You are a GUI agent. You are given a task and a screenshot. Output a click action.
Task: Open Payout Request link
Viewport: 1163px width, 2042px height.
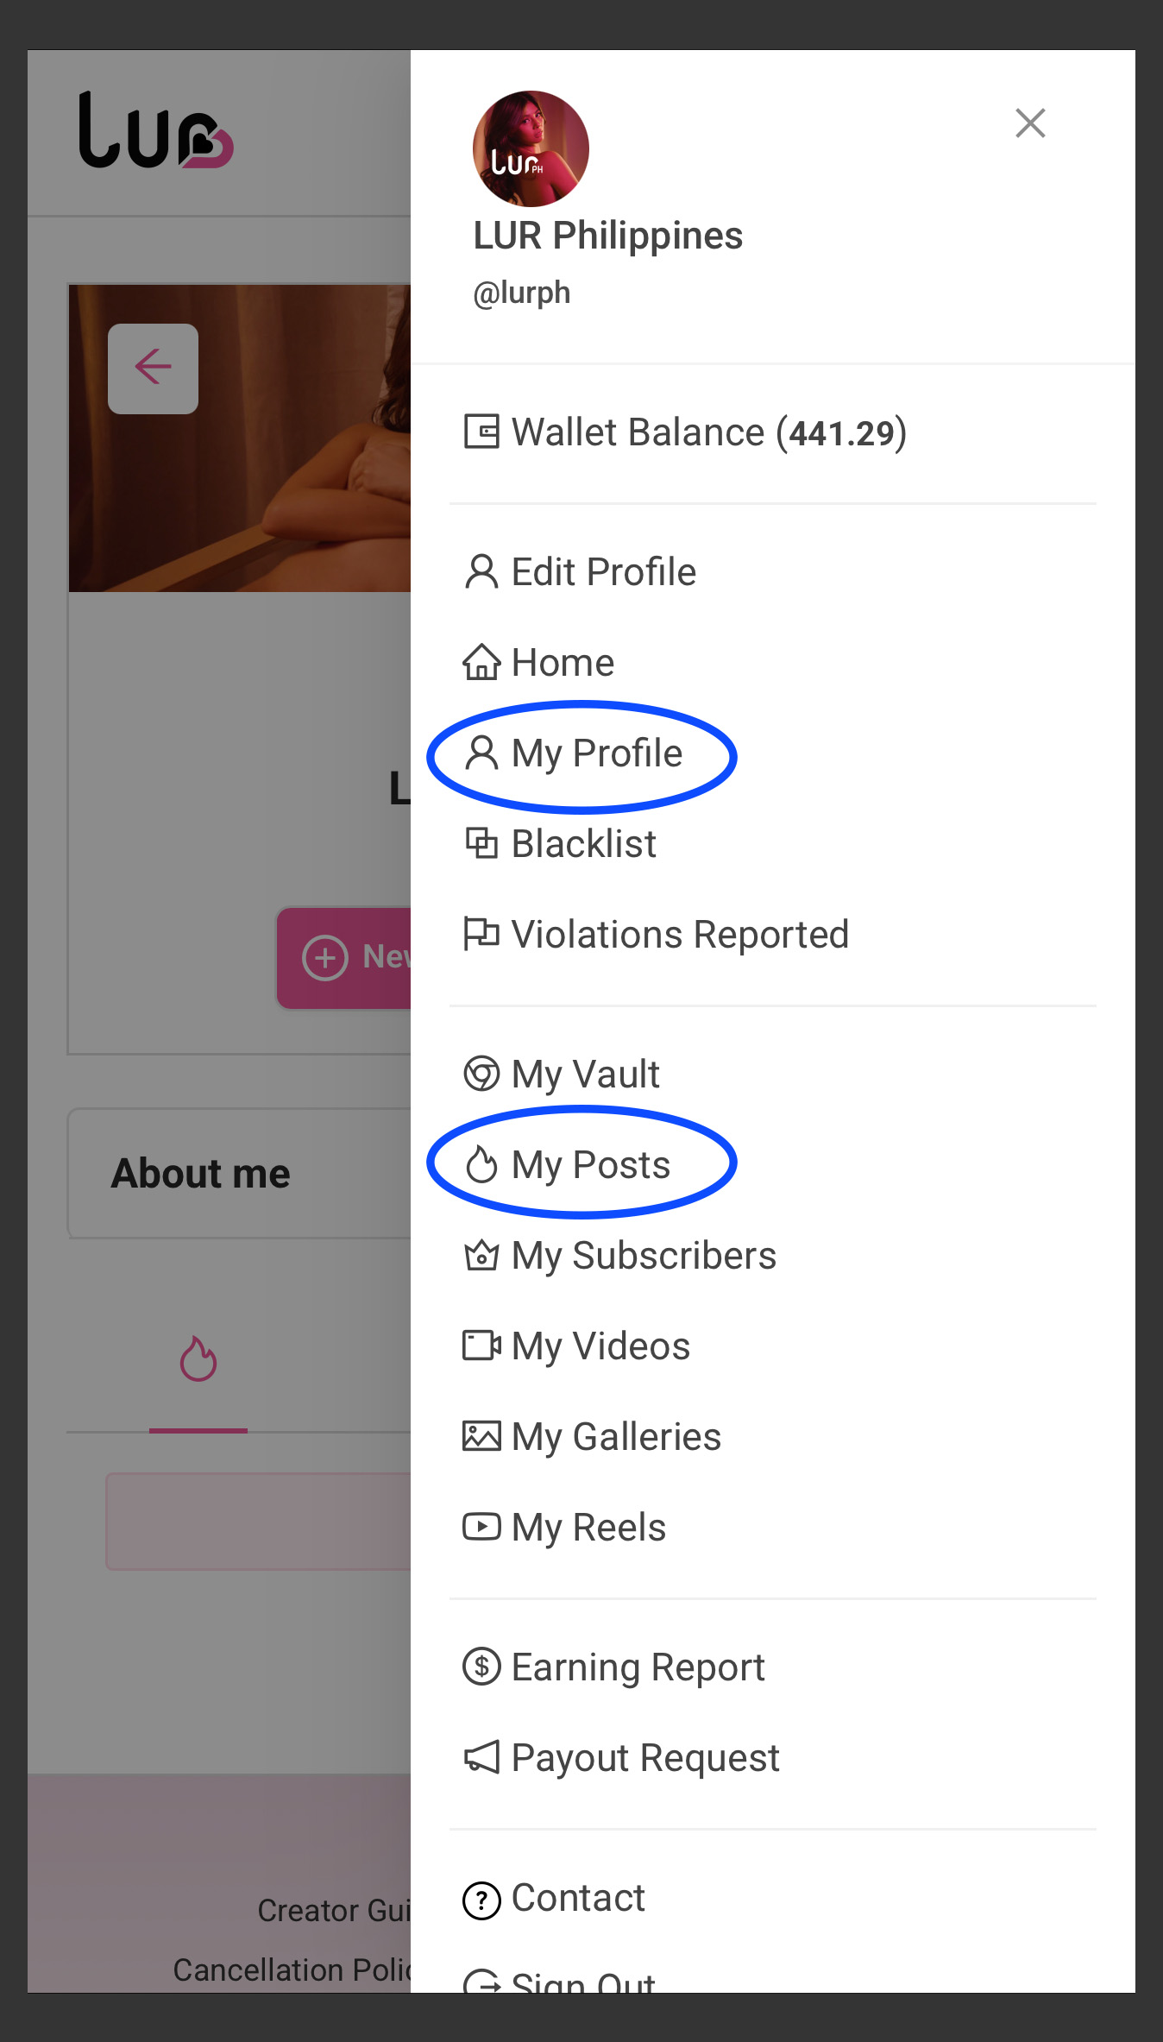[620, 1758]
